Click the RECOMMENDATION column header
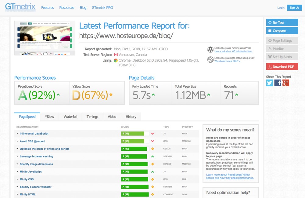This screenshot has width=305, height=198. [x=27, y=127]
